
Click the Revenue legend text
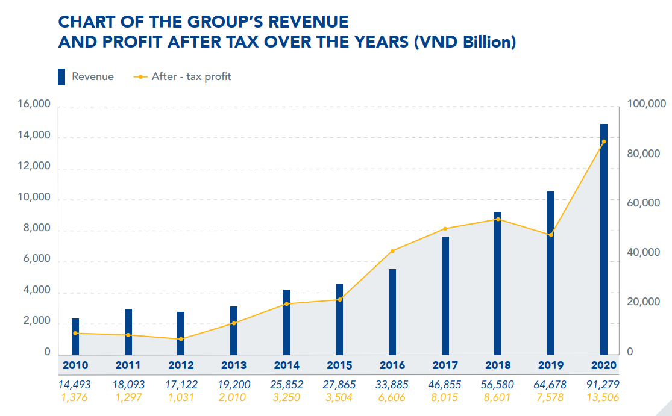[93, 77]
